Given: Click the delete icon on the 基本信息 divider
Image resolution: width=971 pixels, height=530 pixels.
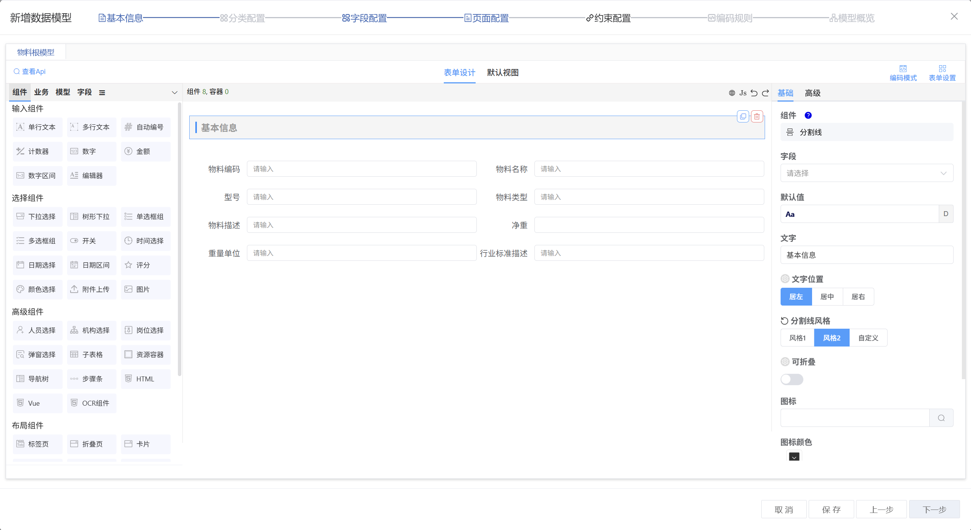Looking at the screenshot, I should [757, 116].
